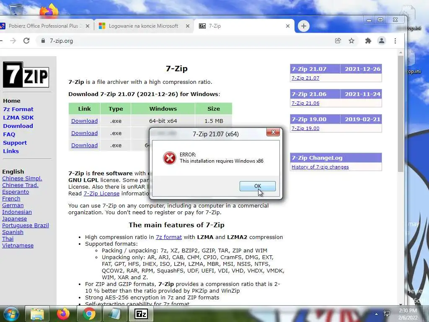The width and height of the screenshot is (429, 322).
Task: Open the 7-Zip 19.00 news link
Action: pyautogui.click(x=305, y=128)
